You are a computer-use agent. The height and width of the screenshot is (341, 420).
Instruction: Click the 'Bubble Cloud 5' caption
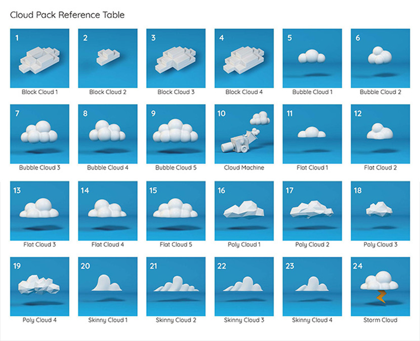[176, 168]
